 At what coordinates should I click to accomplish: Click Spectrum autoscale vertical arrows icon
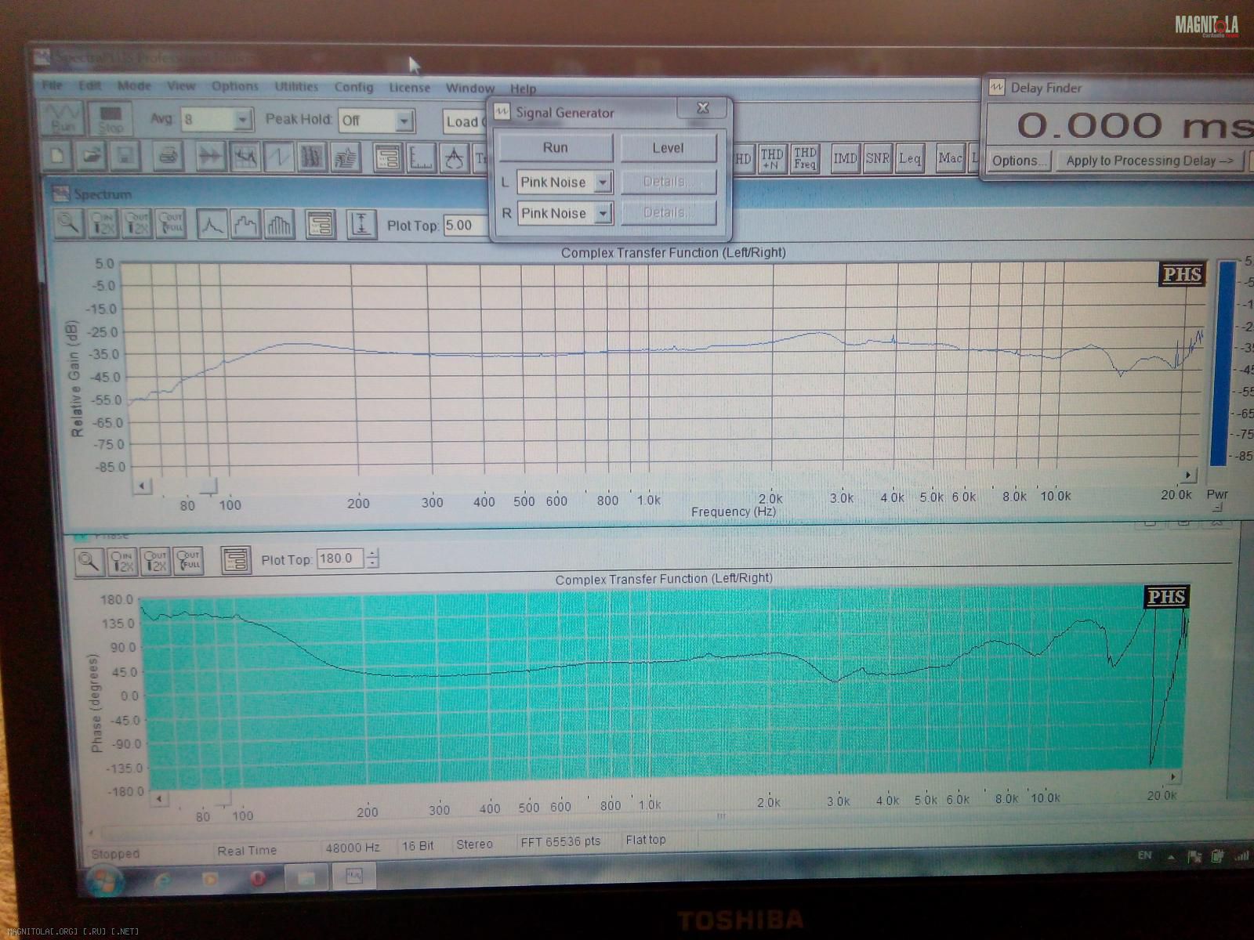[x=361, y=224]
